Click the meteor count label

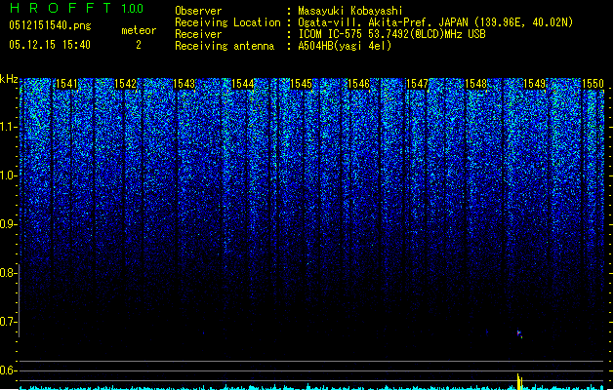(x=139, y=30)
